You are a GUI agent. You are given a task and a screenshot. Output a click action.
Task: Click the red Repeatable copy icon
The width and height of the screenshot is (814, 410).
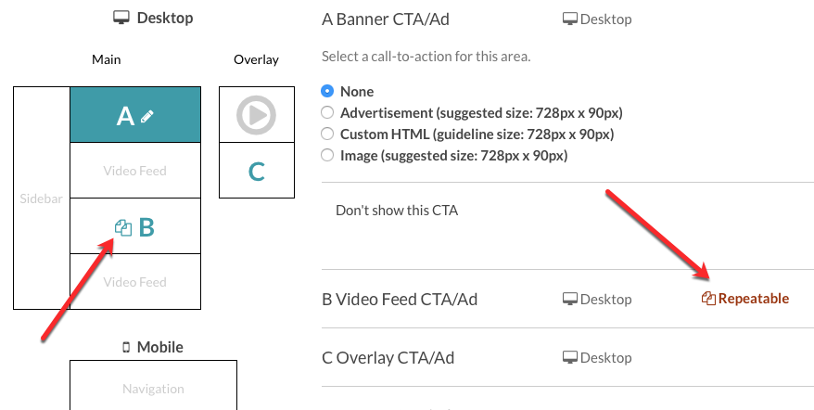coord(708,299)
